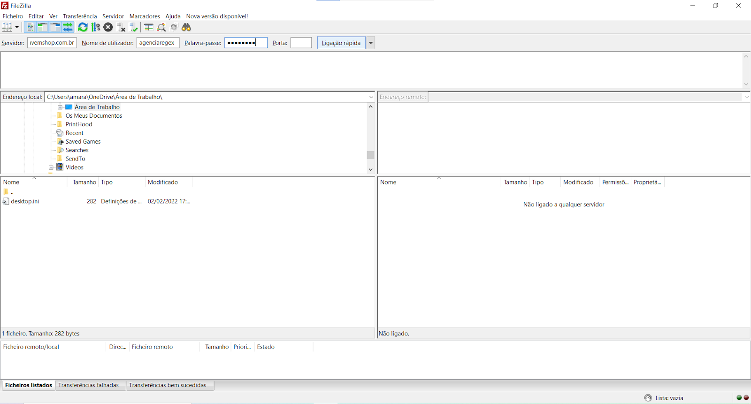Sort local files by Tamanho column
Screen dimensions: 751x404
tap(83, 182)
